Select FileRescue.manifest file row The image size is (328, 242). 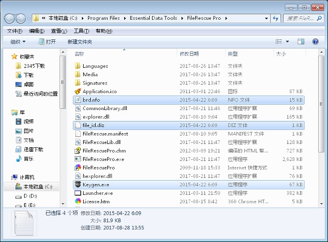click(x=189, y=134)
